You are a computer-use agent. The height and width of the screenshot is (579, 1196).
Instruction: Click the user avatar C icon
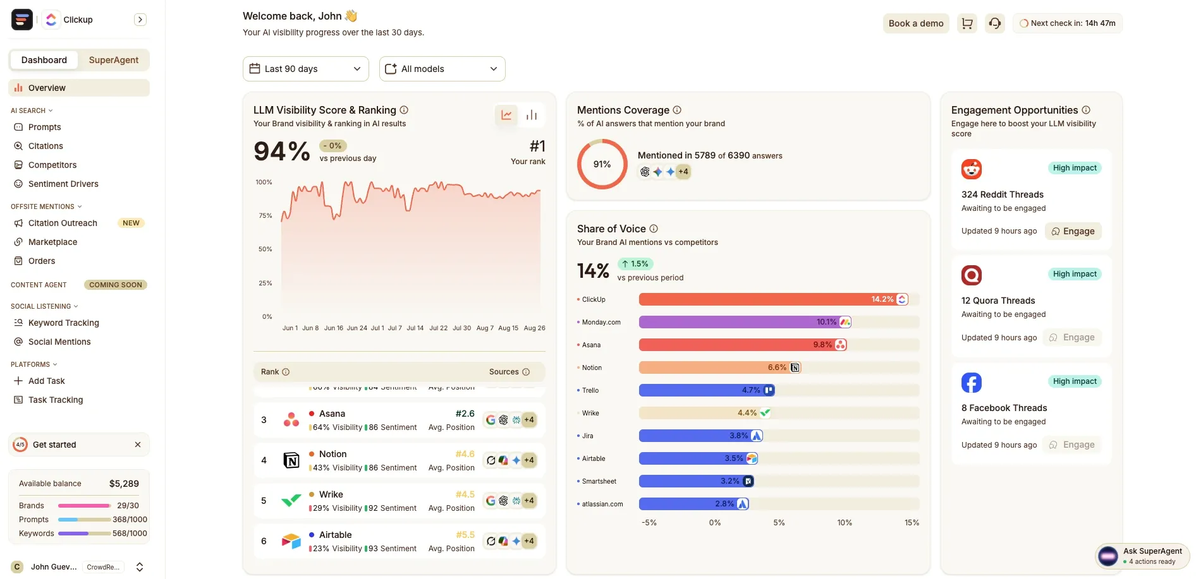[18, 567]
